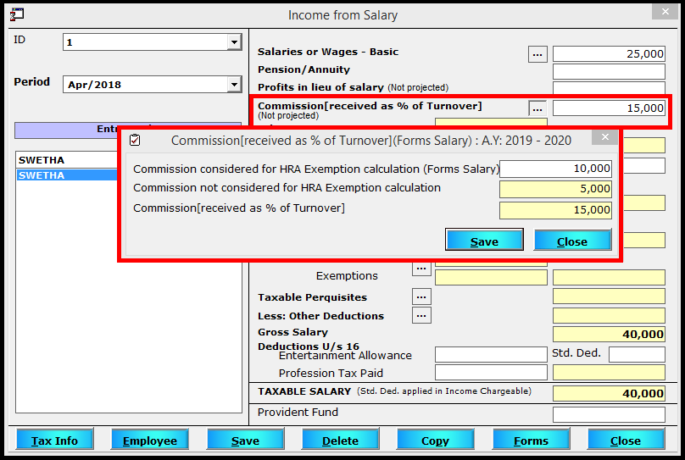Click the Taxable Perquisites amount field

tap(609, 296)
